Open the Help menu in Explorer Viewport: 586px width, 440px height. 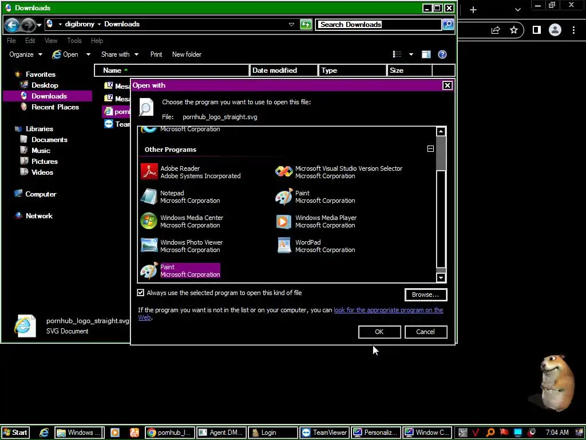(x=97, y=41)
